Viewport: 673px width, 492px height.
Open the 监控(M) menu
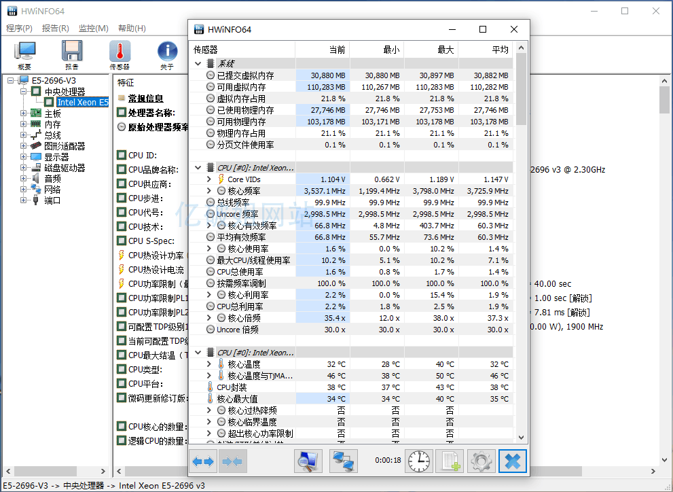tap(93, 29)
